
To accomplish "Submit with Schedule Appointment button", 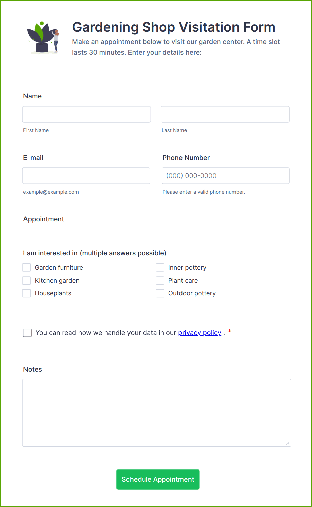I will coord(158,479).
